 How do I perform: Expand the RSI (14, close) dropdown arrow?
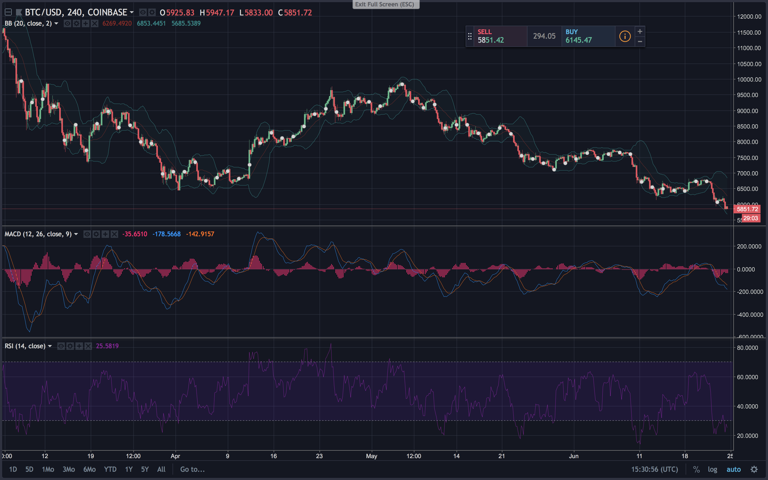pyautogui.click(x=50, y=346)
